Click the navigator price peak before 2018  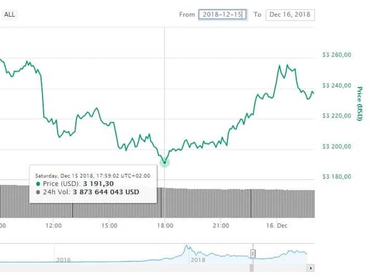(x=186, y=247)
